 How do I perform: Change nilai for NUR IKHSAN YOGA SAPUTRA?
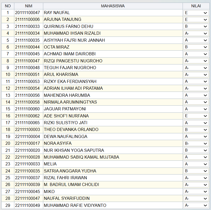(x=196, y=150)
